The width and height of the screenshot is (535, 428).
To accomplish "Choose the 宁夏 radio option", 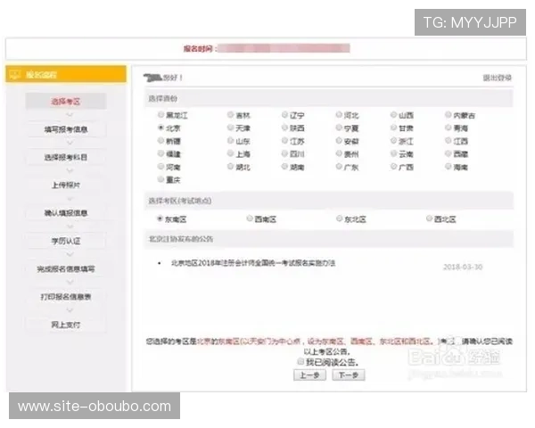I will click(x=339, y=128).
